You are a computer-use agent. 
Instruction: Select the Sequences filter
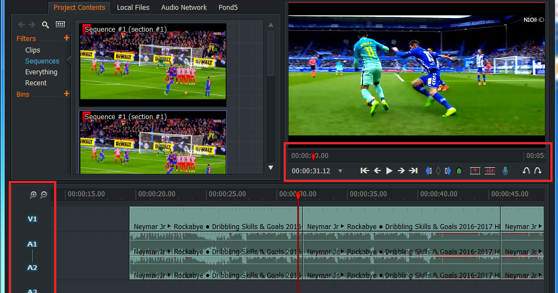(42, 61)
